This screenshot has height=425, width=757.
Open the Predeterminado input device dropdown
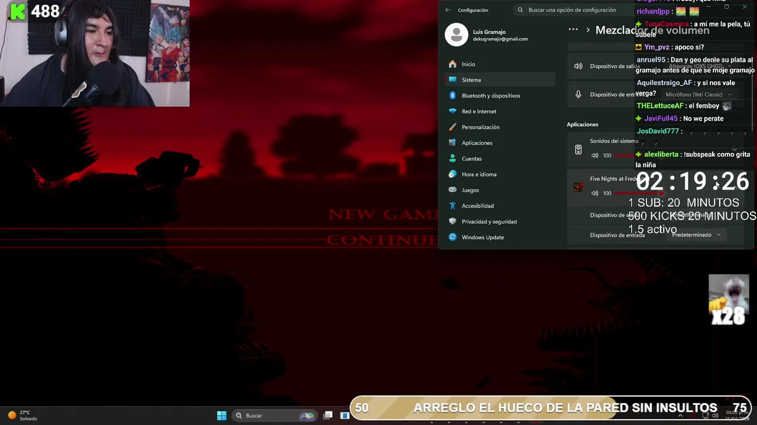[696, 235]
